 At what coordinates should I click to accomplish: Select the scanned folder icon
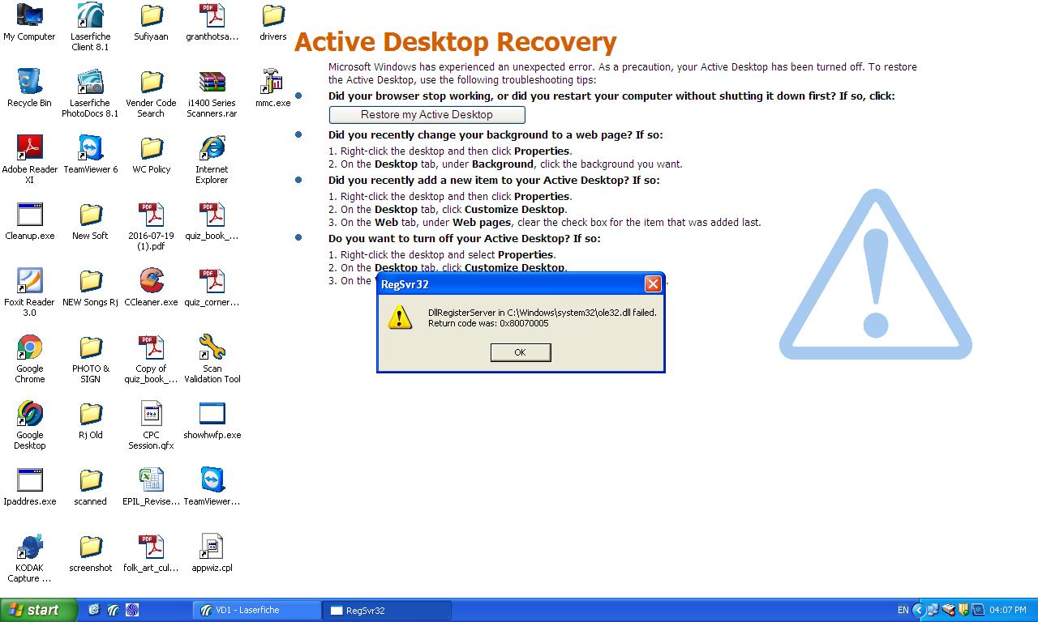90,488
